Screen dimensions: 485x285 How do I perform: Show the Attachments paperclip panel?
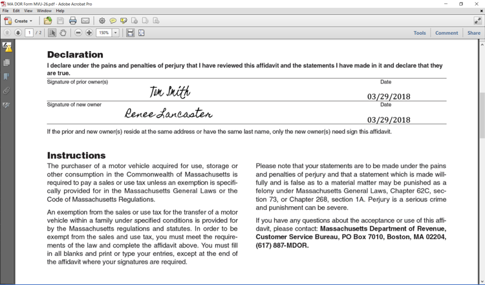[6, 91]
